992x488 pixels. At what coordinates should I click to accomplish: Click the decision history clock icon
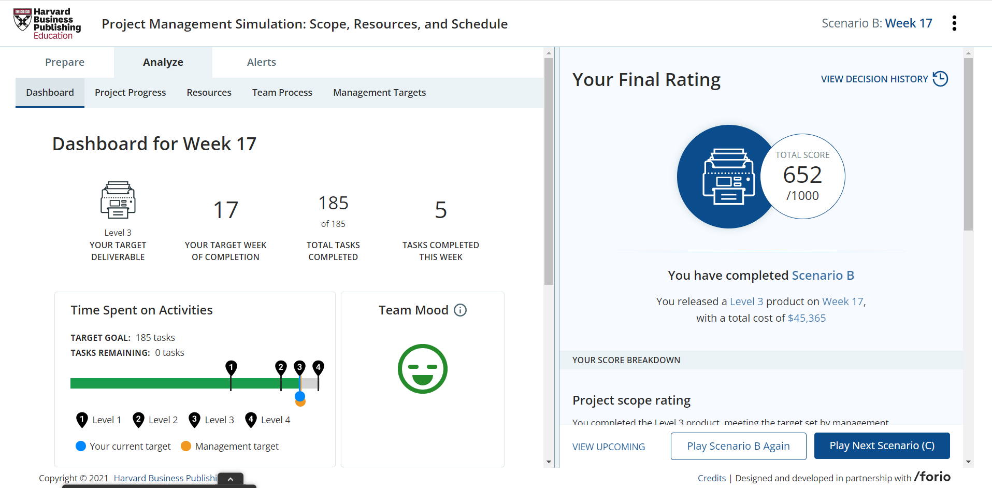click(x=940, y=79)
